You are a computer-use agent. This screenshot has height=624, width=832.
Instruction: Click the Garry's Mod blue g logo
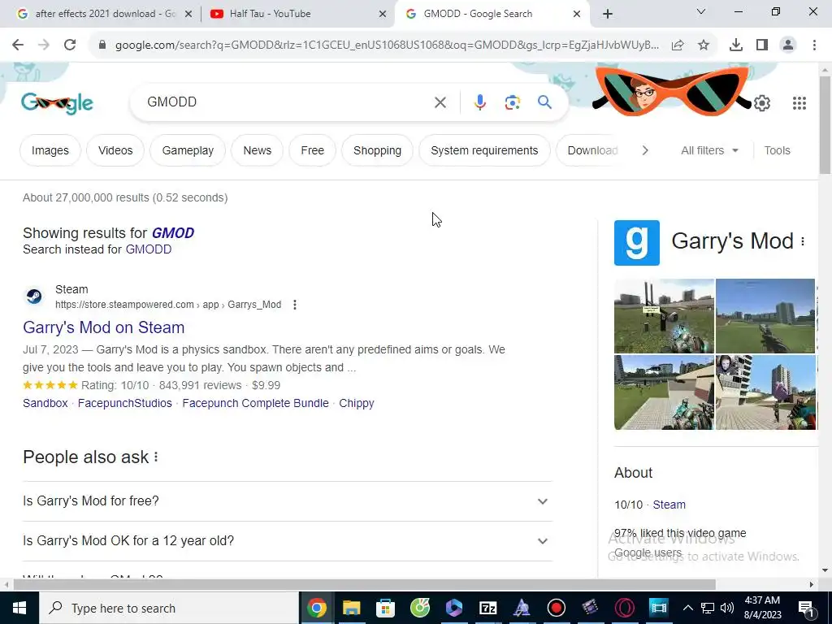(637, 242)
